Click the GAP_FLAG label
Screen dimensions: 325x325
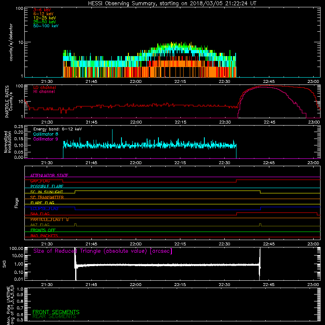(x=40, y=181)
